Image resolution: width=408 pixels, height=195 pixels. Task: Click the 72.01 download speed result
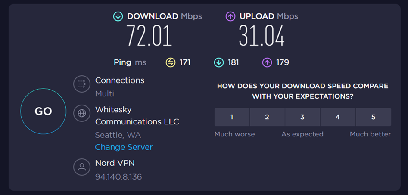(x=149, y=36)
